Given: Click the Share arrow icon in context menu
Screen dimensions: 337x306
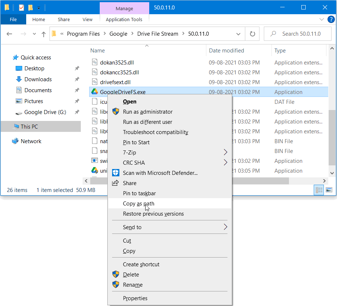Looking at the screenshot, I should pyautogui.click(x=116, y=183).
